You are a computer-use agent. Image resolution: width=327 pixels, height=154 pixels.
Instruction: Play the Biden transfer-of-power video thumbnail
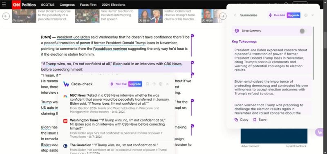point(24,16)
